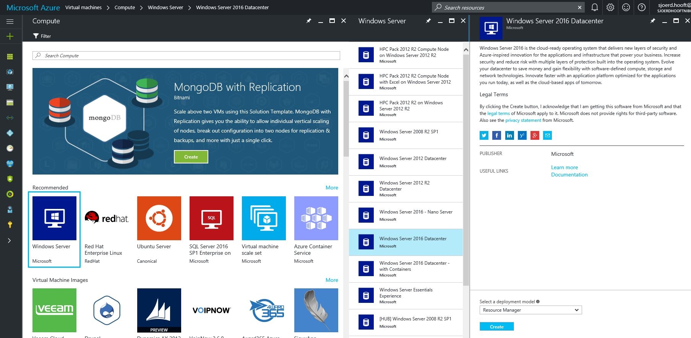
Task: Open the hamburger menu in left sidebar
Action: (10, 21)
